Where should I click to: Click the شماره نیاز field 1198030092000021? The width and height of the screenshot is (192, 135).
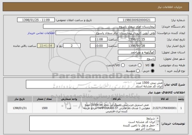[x=137, y=20]
